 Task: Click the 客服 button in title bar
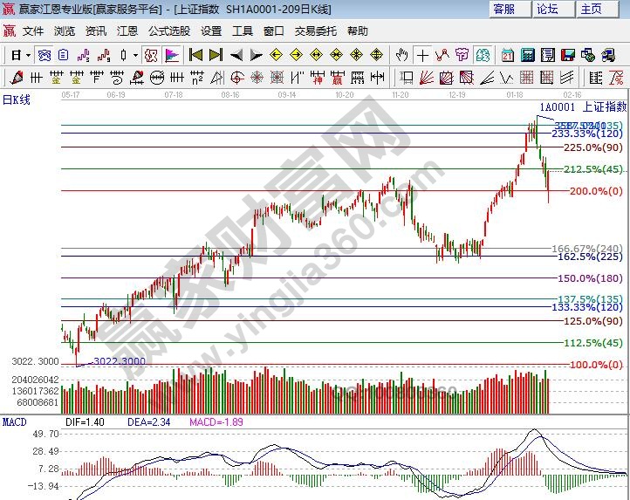[504, 9]
